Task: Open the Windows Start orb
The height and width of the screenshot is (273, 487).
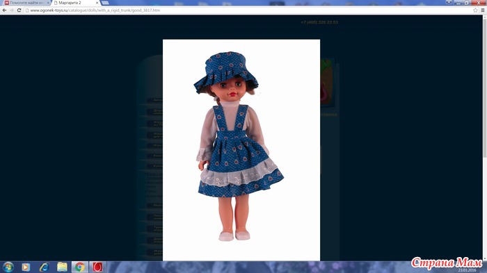Action: pos(8,267)
